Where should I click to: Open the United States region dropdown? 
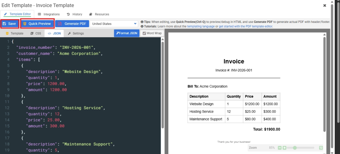tap(114, 24)
